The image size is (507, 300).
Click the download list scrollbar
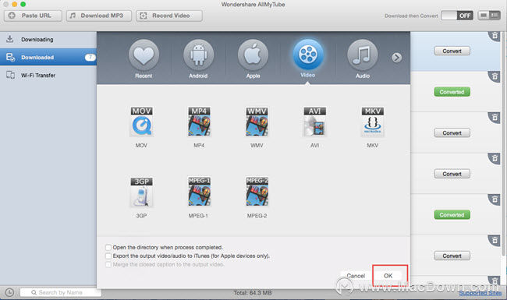tap(503, 143)
